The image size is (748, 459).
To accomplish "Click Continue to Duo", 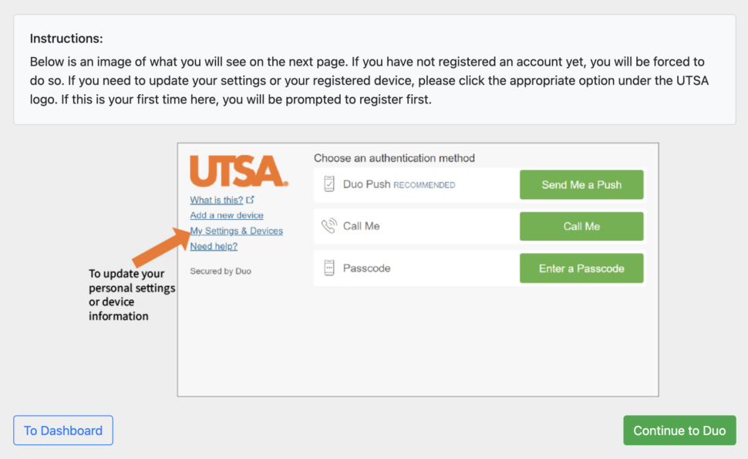I will [x=679, y=430].
